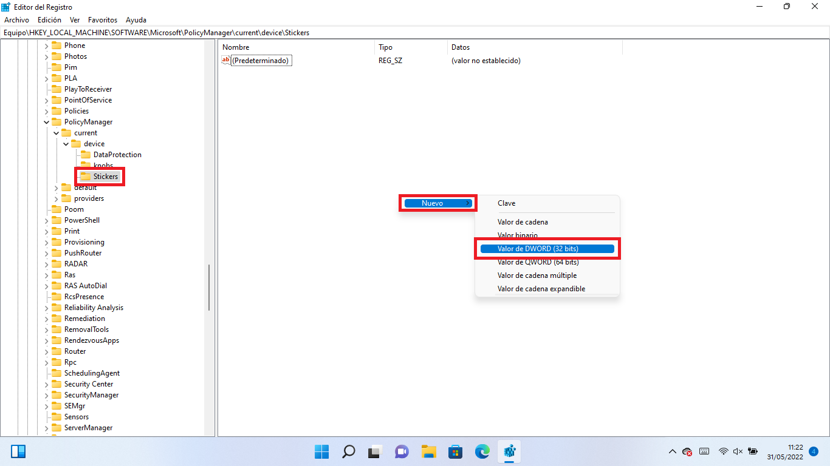Screen dimensions: 830x466
Task: Click the Provisioning folder icon
Action: coord(57,242)
